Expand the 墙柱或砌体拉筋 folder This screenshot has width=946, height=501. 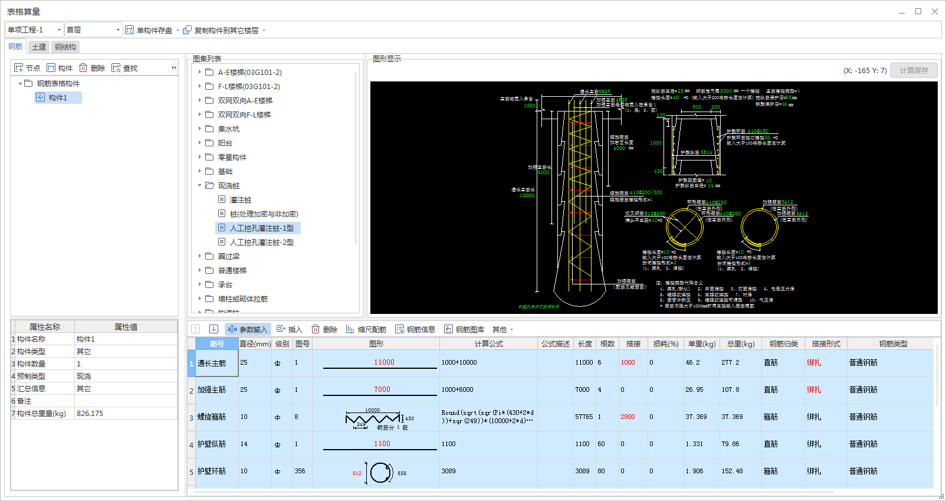(x=199, y=299)
